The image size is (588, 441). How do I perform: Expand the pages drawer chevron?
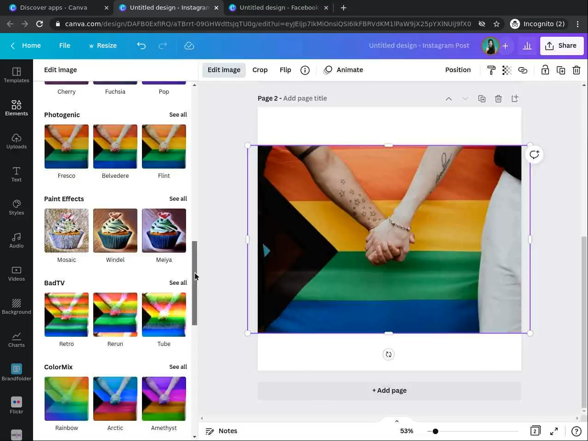pos(397,421)
